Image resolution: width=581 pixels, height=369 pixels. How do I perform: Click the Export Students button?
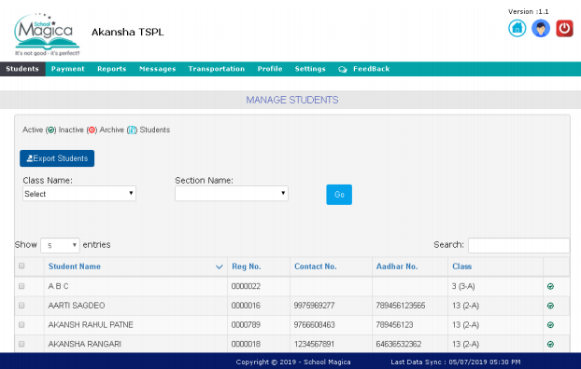click(x=57, y=158)
